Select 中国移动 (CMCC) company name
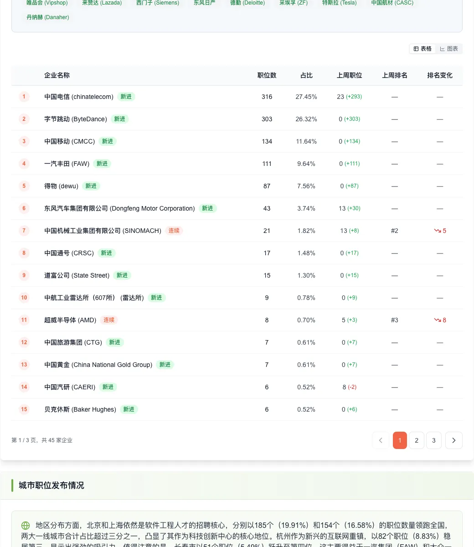The image size is (474, 547). coord(70,141)
